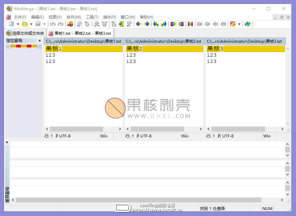Viewport: 296px width, 216px height.
Task: Switch to 果核1.txt - 果核2.txt - 果核3.txt tab
Action: pyautogui.click(x=80, y=33)
